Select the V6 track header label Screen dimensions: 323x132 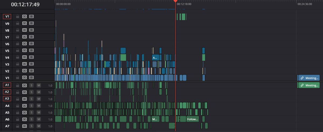click(7, 44)
